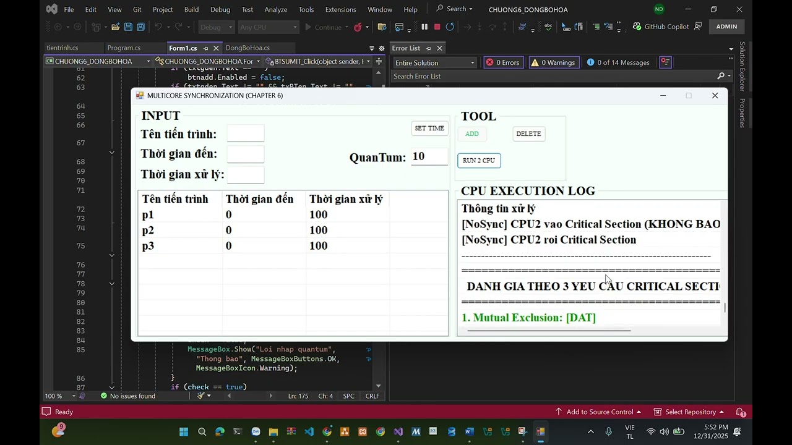Click the speaker volume tray icon
This screenshot has width=792, height=445.
(664, 431)
